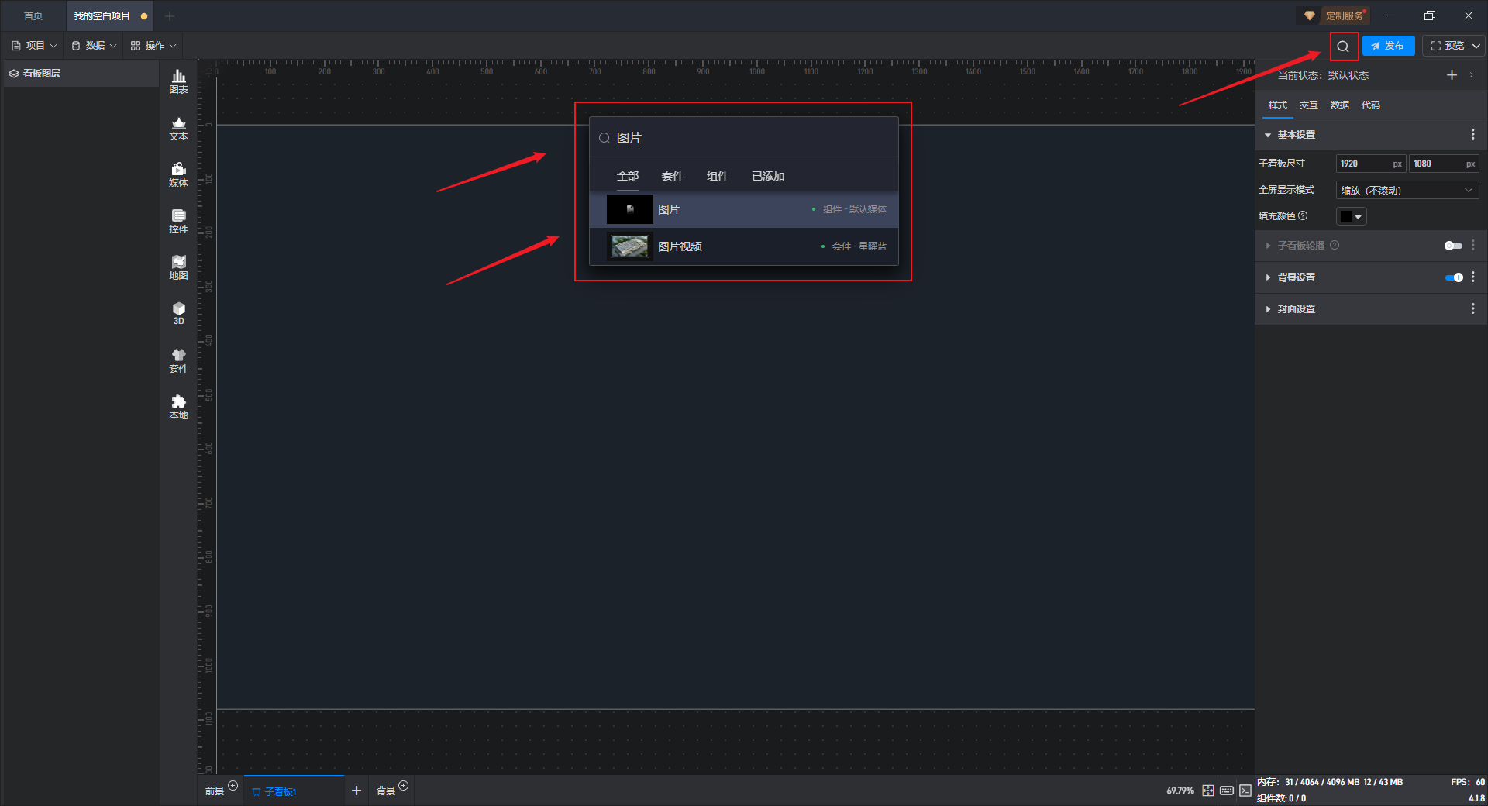Click the keyboard shortcuts icon in the status bar

tap(1227, 790)
